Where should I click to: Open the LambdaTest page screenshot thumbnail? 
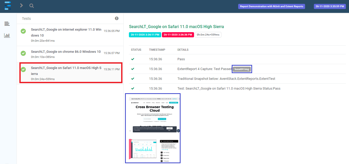click(153, 128)
